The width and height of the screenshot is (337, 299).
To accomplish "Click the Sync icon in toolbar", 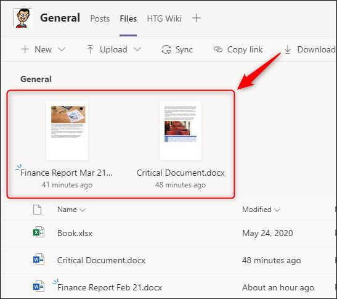I will click(166, 49).
